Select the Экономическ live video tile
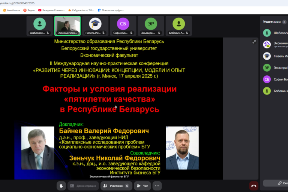Viewport: 288px width, 192px height. coord(67,25)
